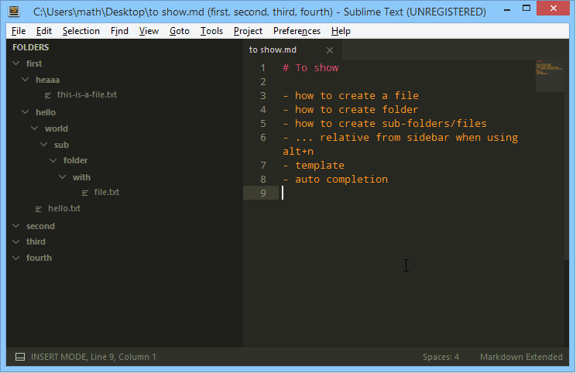Select the sub folder label
576x373 pixels.
click(61, 145)
